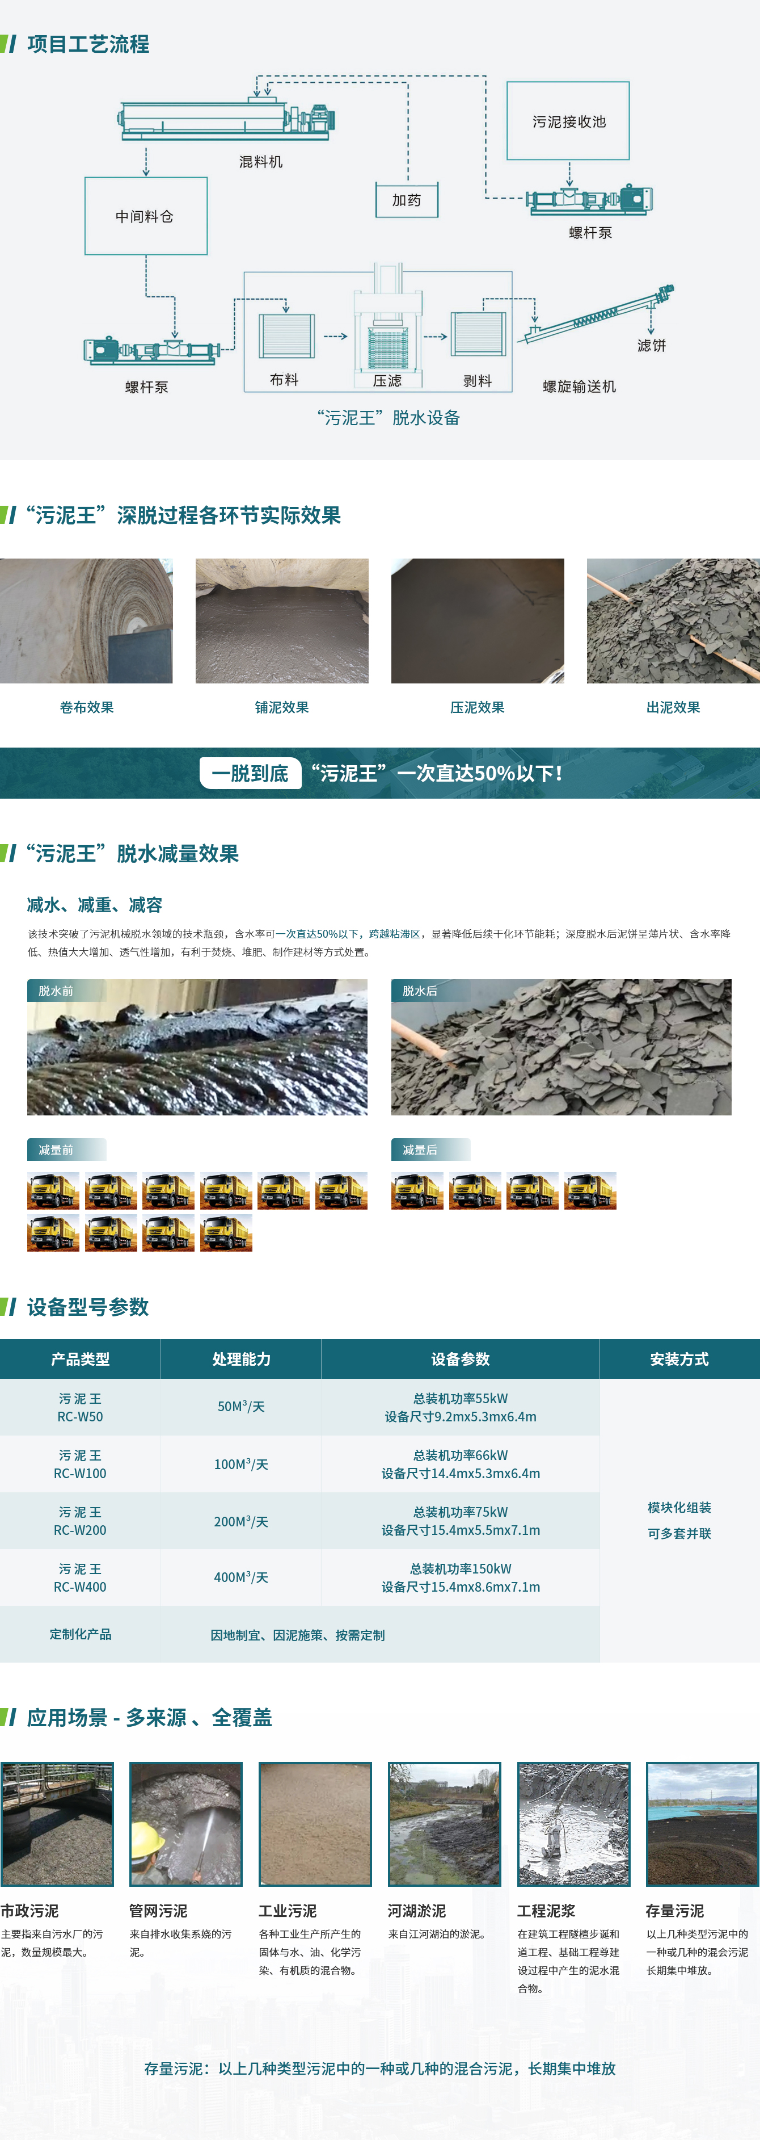Viewport: 760px width, 2140px height.
Task: Open the 铺泥效果 mud-spreading photo
Action: click(x=282, y=620)
